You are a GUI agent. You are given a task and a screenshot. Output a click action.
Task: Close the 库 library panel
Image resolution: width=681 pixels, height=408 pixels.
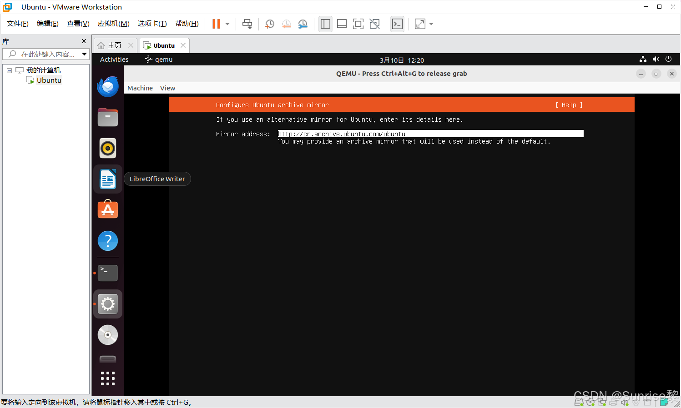[84, 41]
